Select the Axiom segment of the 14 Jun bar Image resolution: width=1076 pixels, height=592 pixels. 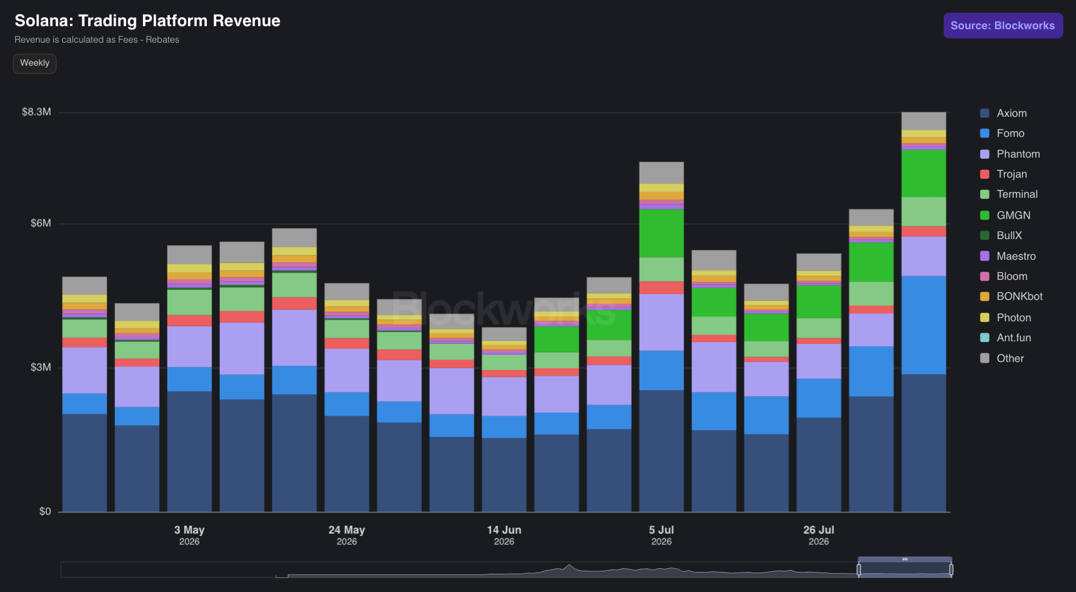(504, 475)
